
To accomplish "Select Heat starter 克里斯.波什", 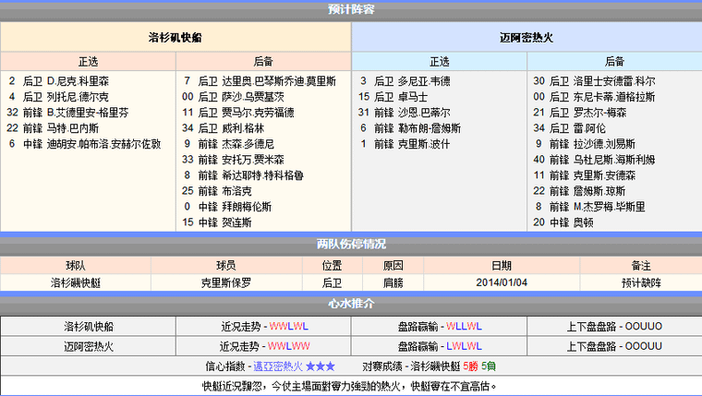I will pyautogui.click(x=405, y=144).
